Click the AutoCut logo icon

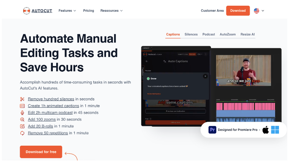click(26, 11)
